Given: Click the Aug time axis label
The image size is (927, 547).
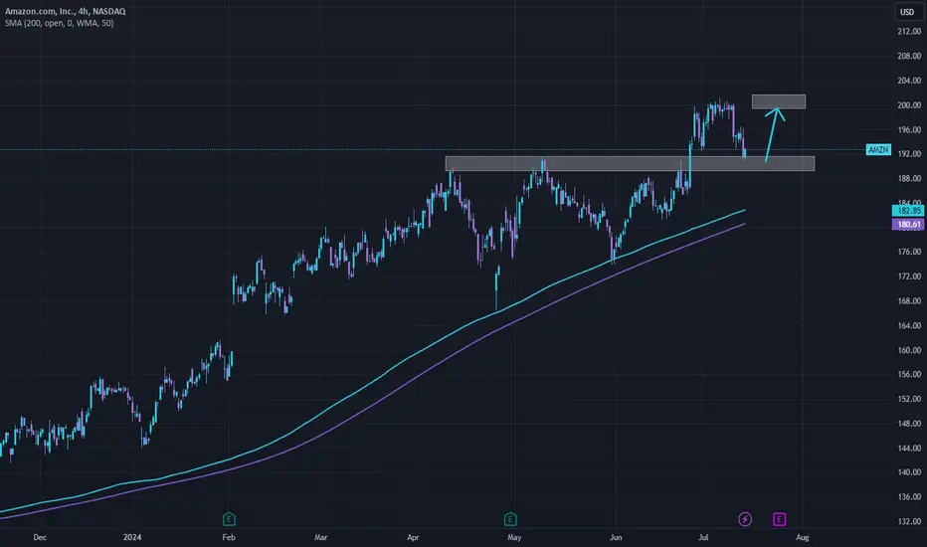Looking at the screenshot, I should (803, 537).
